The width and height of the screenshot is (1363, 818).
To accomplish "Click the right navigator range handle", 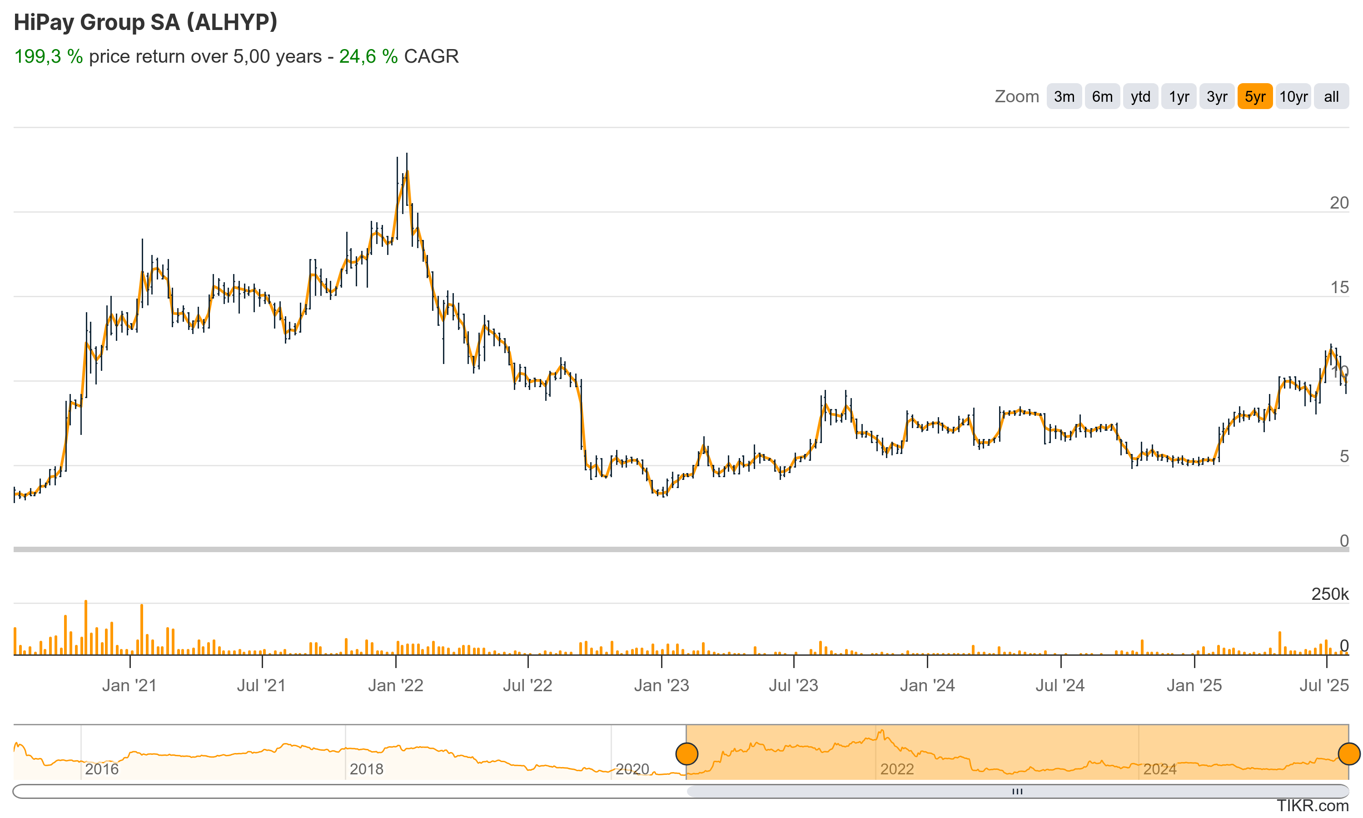I will 1348,753.
